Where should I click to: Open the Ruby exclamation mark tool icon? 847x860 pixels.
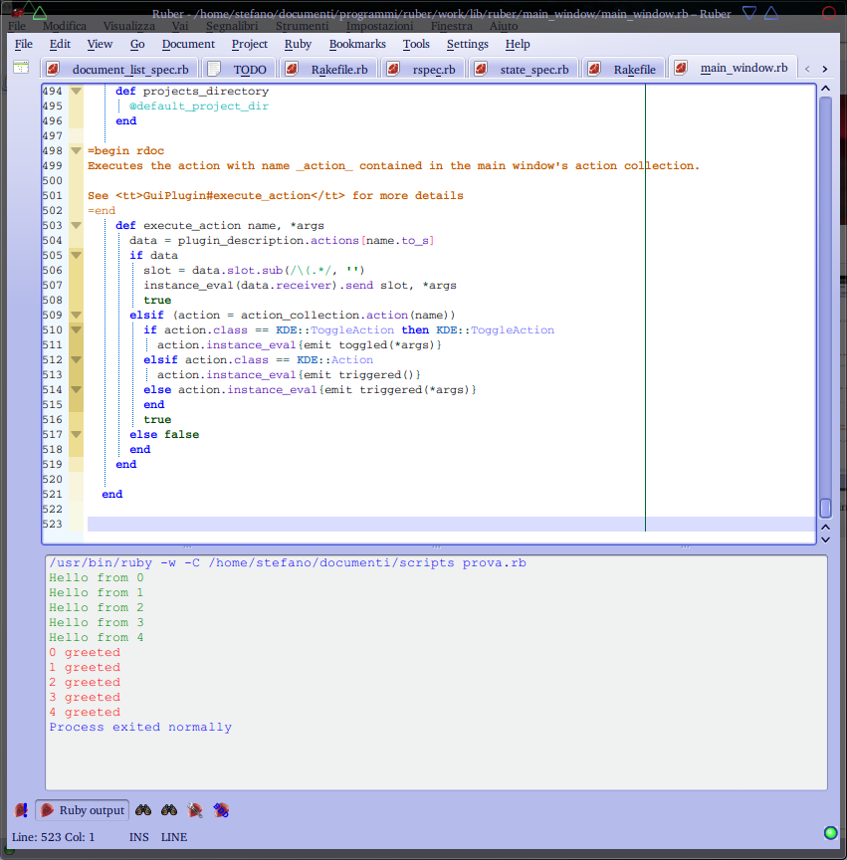tap(21, 810)
